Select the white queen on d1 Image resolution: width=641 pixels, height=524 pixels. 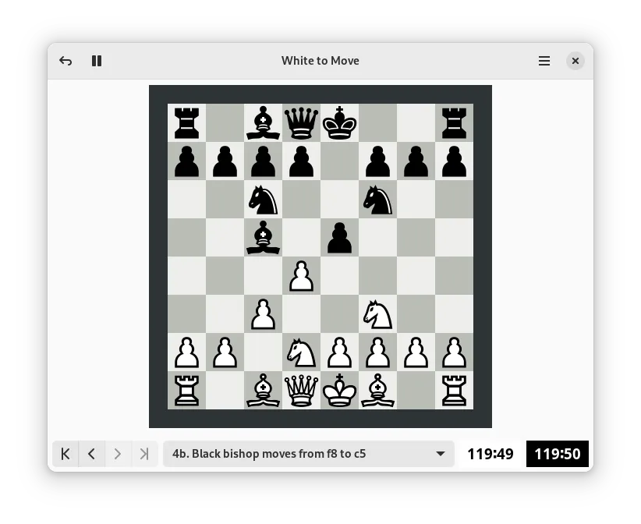[x=301, y=390]
